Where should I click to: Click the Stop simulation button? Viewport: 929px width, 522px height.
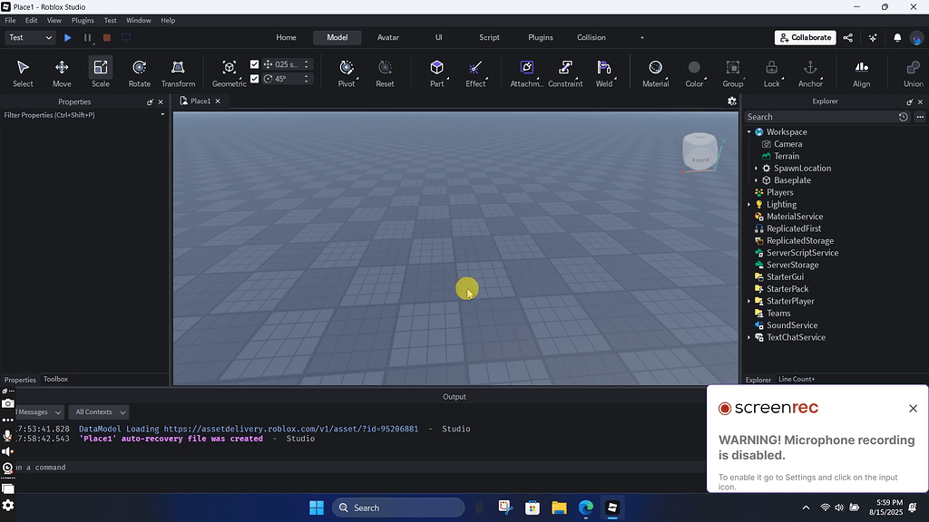[x=107, y=37]
